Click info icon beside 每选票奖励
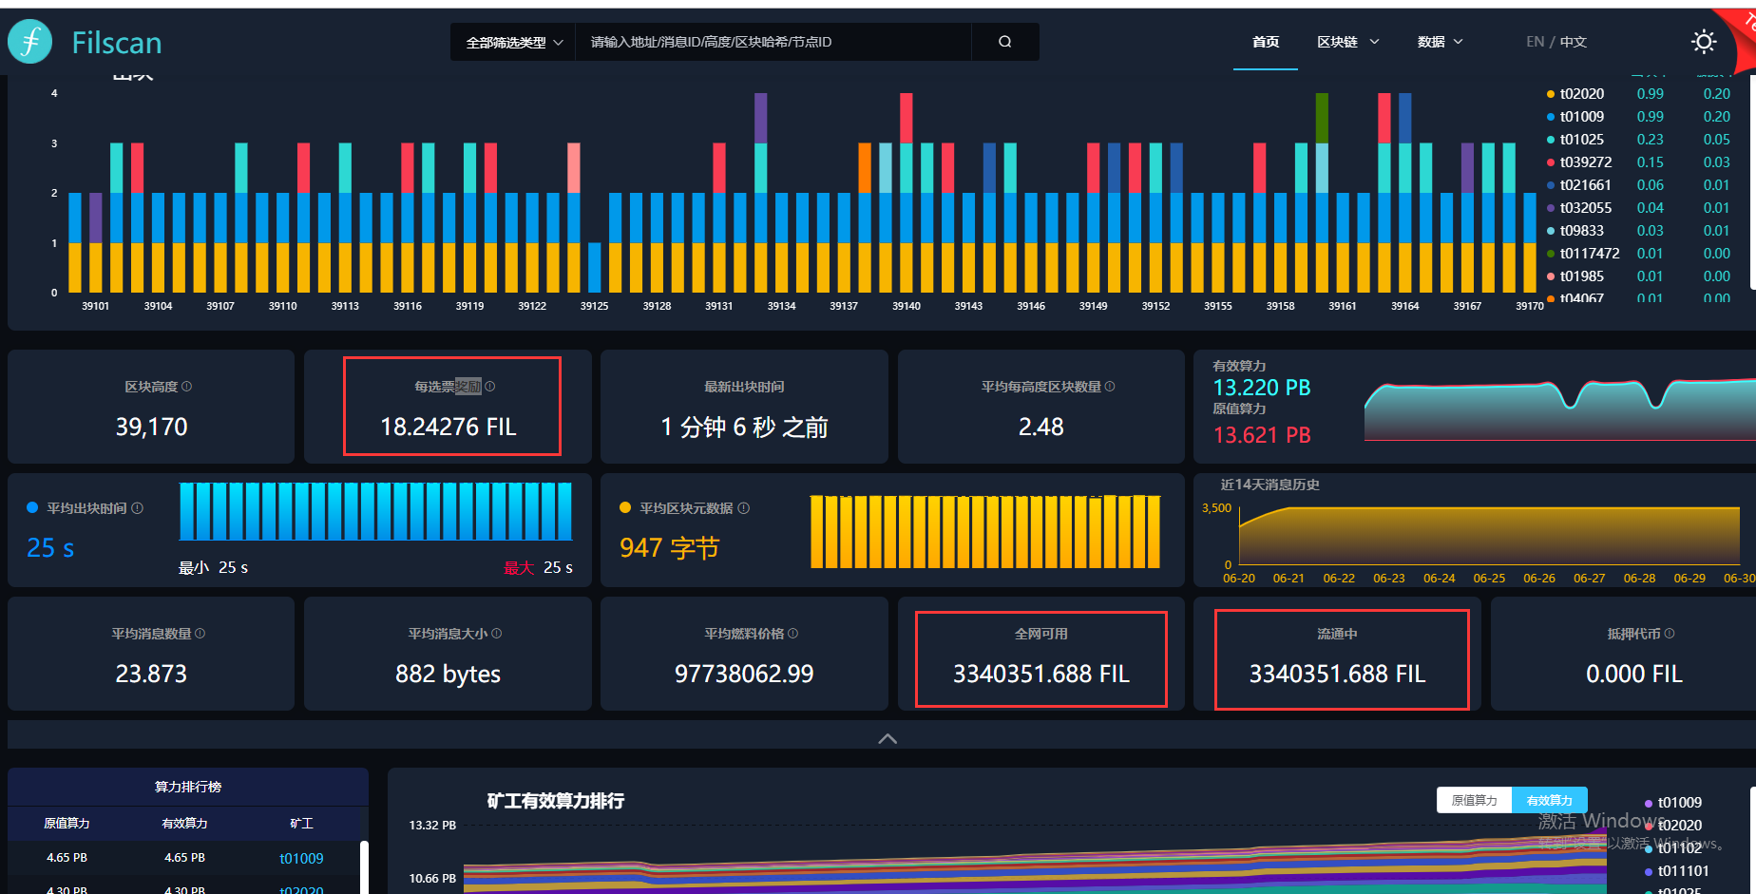The width and height of the screenshot is (1756, 894). pyautogui.click(x=490, y=387)
